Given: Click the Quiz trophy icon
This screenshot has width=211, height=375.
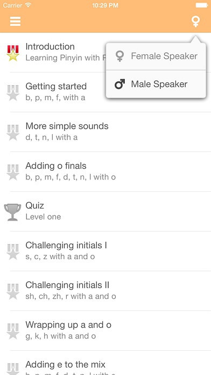Looking at the screenshot, I should point(12,212).
